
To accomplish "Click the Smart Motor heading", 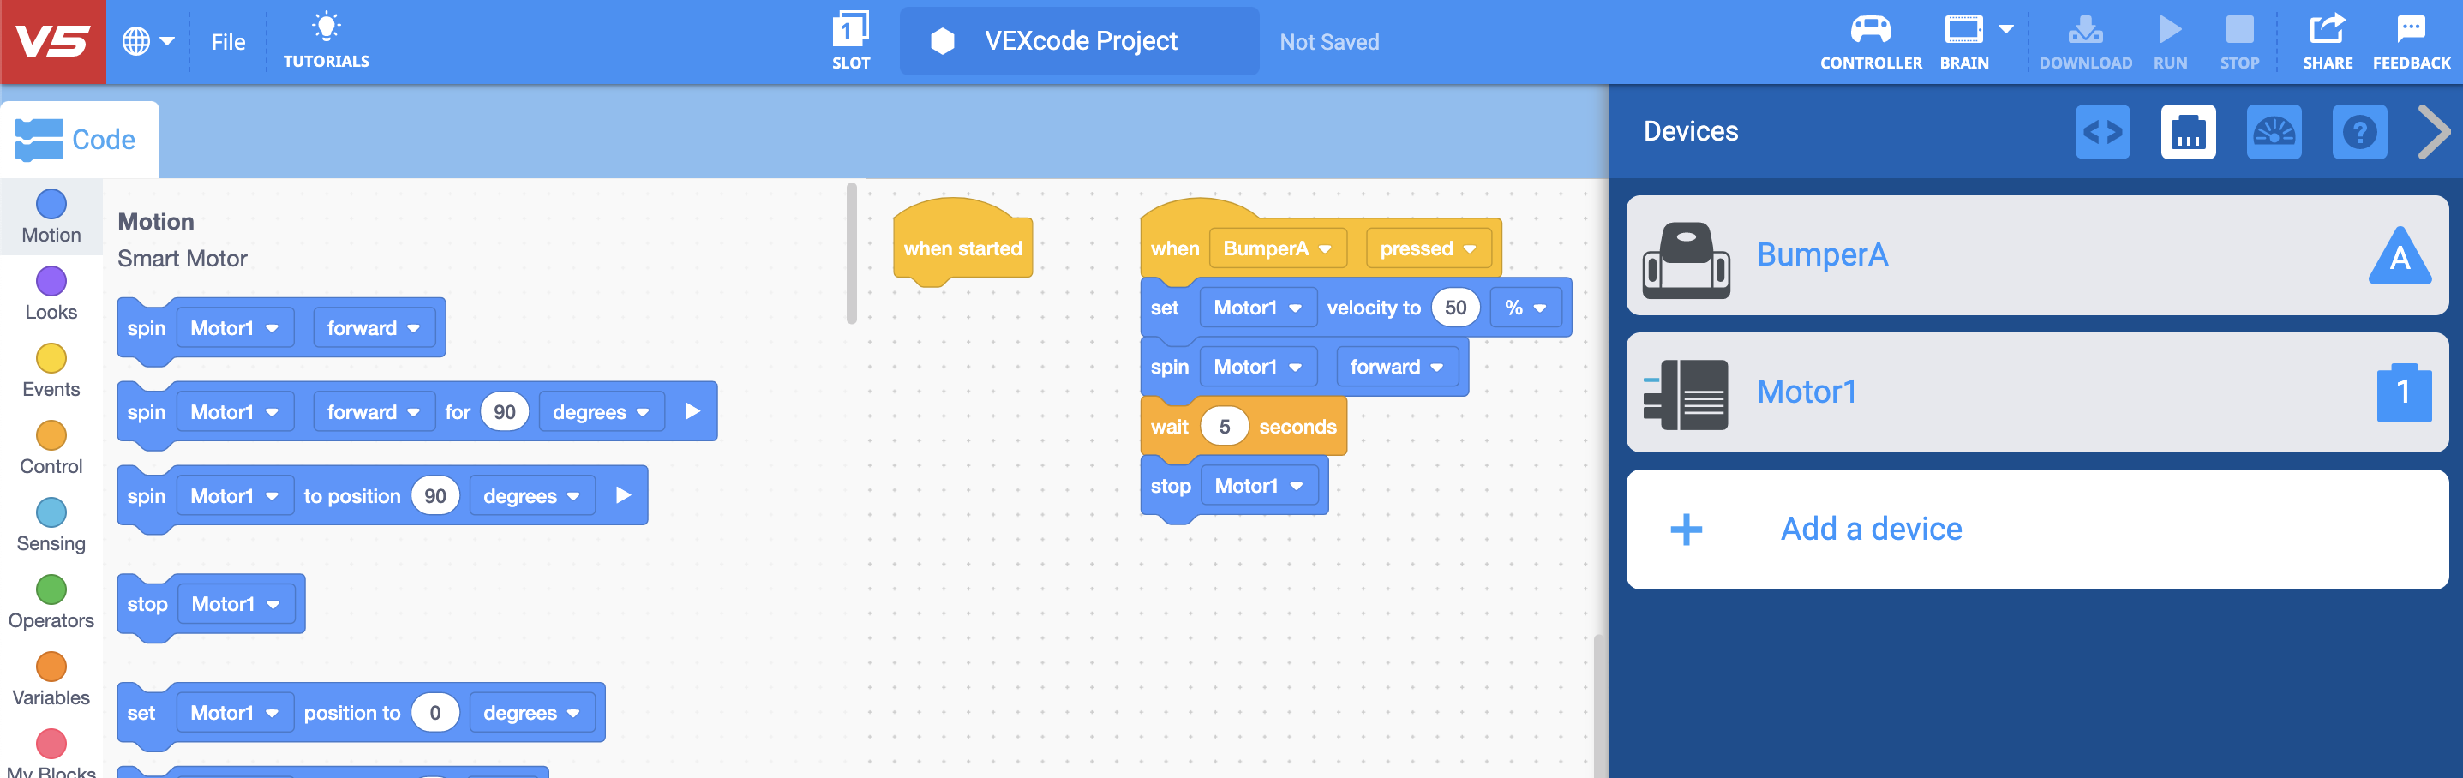I will (182, 259).
